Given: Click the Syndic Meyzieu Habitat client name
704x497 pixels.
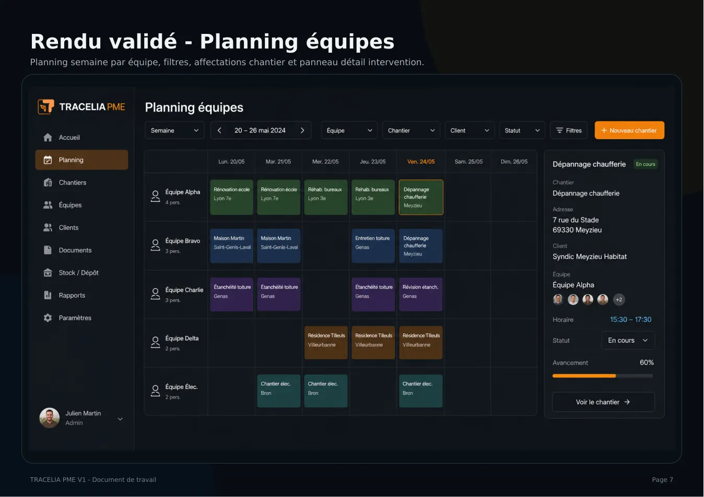Looking at the screenshot, I should (590, 257).
